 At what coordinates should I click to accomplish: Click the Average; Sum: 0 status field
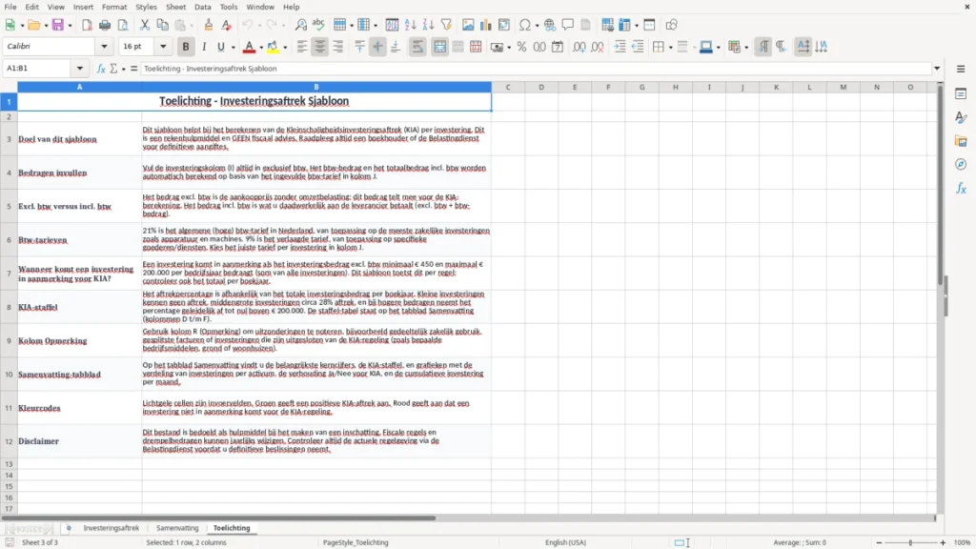[x=800, y=542]
